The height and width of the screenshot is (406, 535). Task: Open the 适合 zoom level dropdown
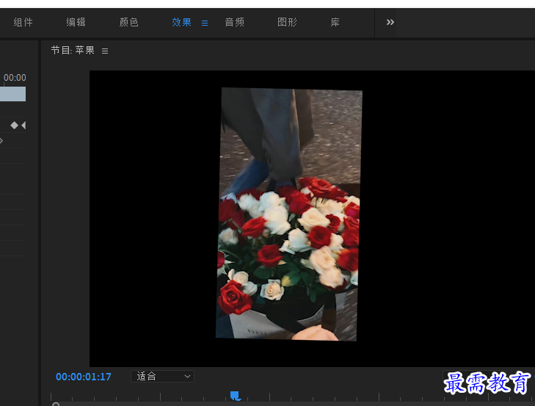(x=162, y=377)
